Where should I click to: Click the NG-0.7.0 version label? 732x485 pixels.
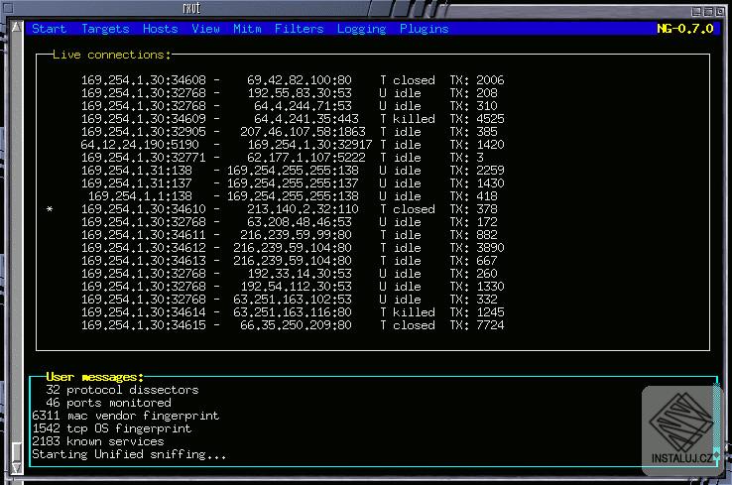coord(684,29)
